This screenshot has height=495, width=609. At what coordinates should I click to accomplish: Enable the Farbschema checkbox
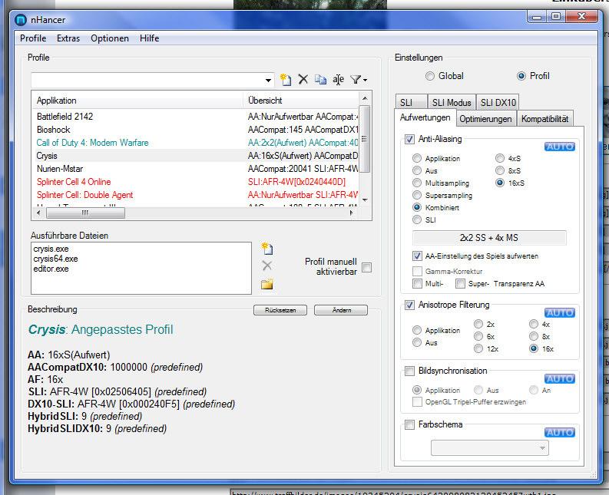click(409, 424)
